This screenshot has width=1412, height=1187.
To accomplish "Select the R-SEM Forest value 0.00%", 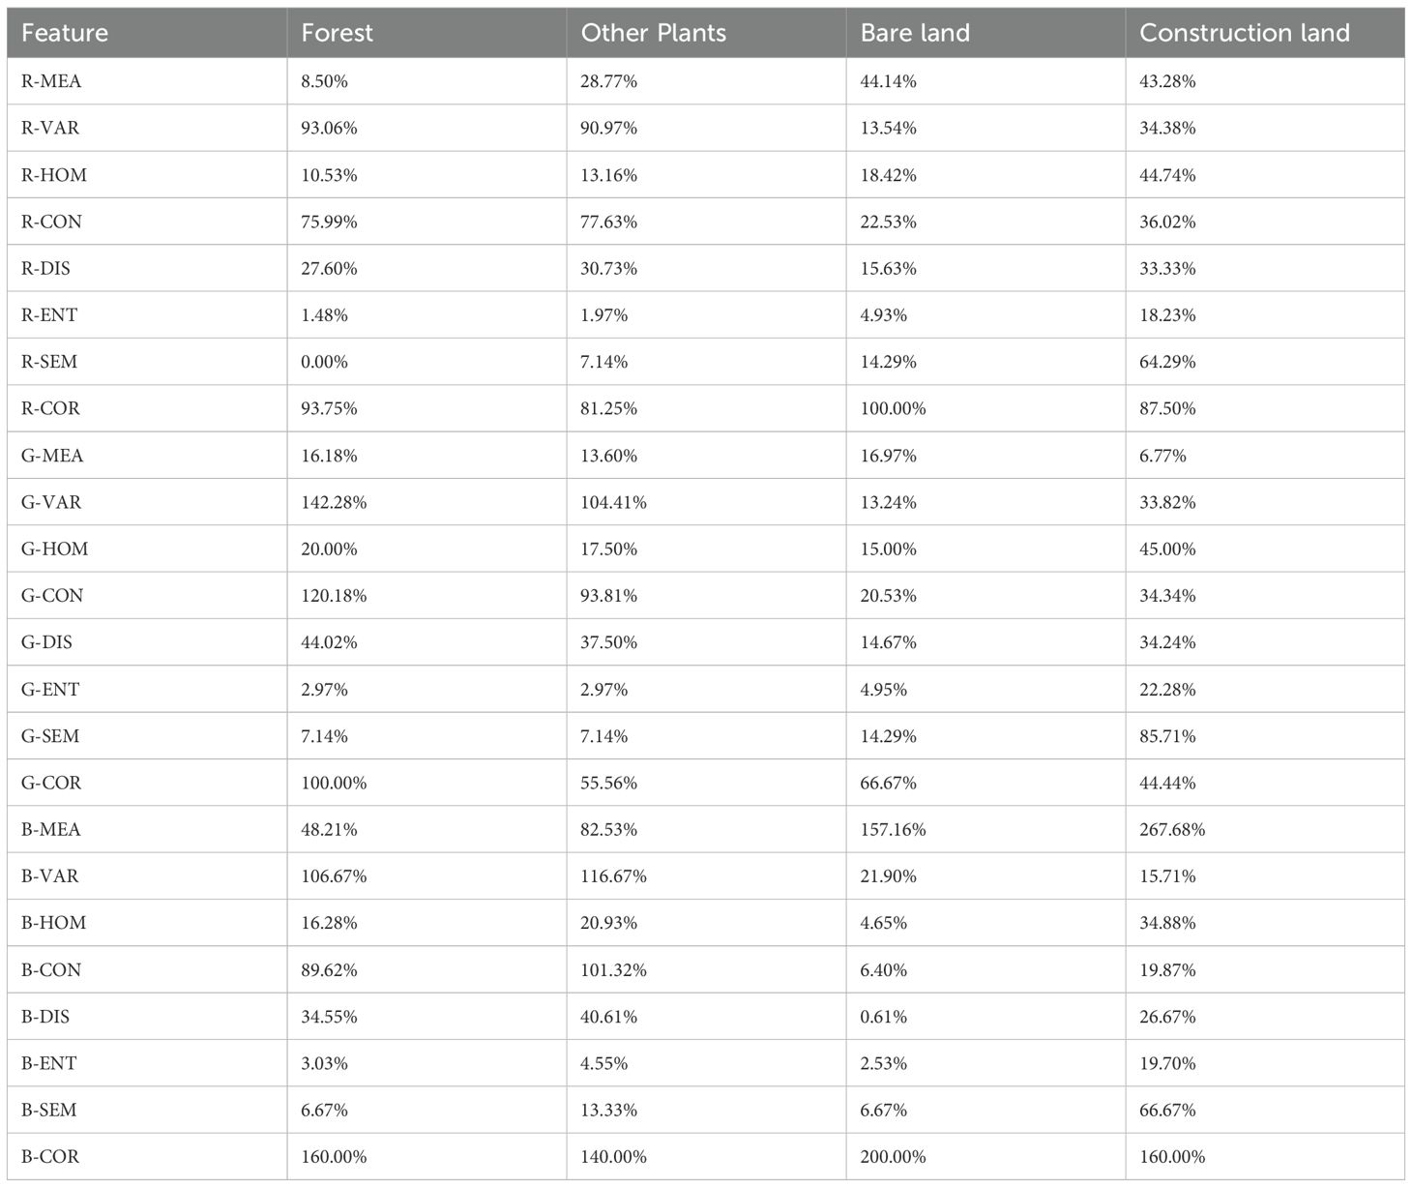I will [324, 362].
